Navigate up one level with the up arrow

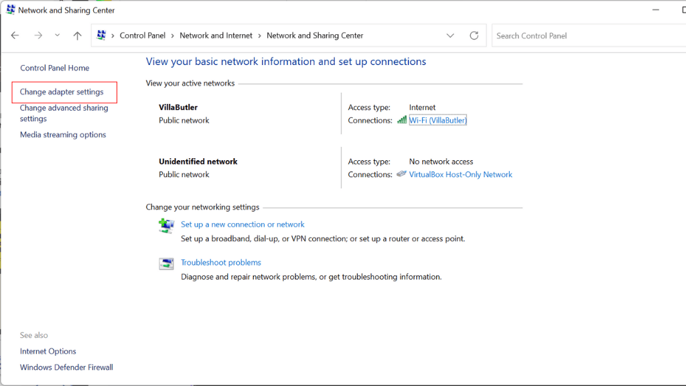tap(77, 35)
